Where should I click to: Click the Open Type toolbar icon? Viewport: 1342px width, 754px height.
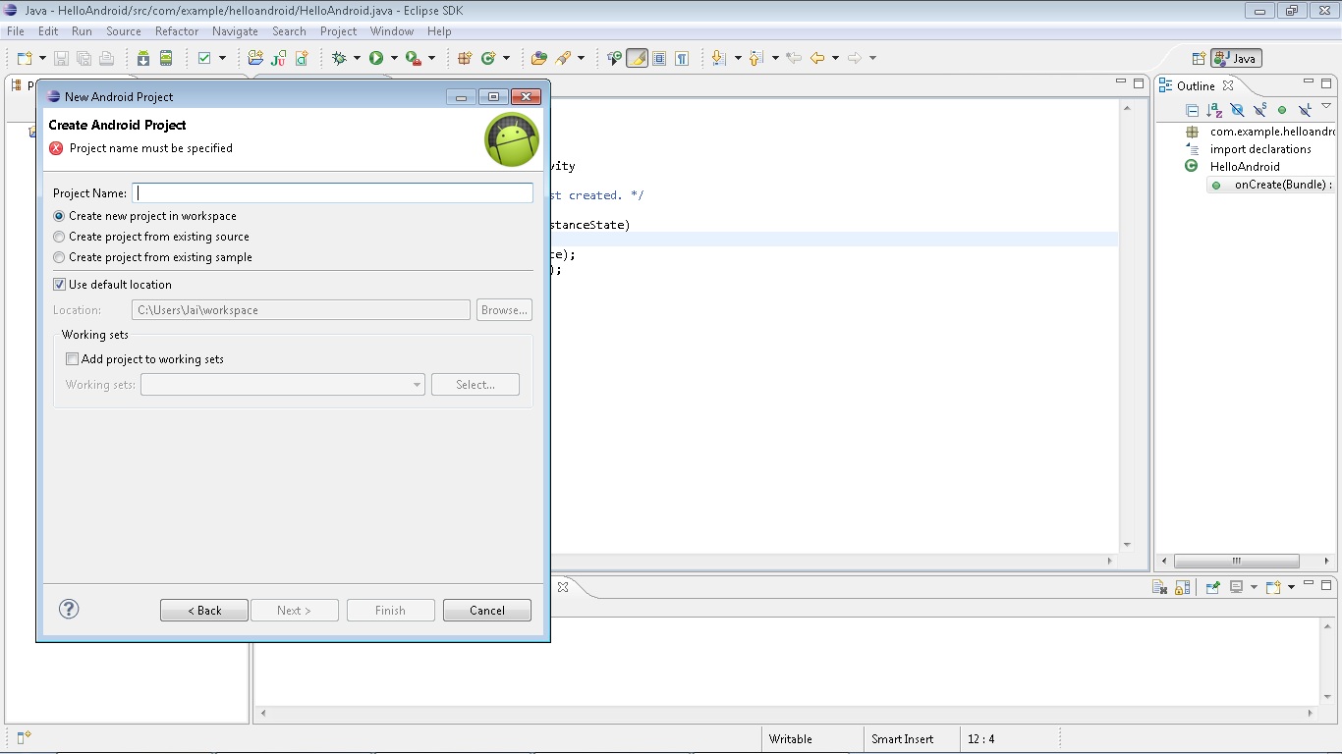(x=538, y=58)
